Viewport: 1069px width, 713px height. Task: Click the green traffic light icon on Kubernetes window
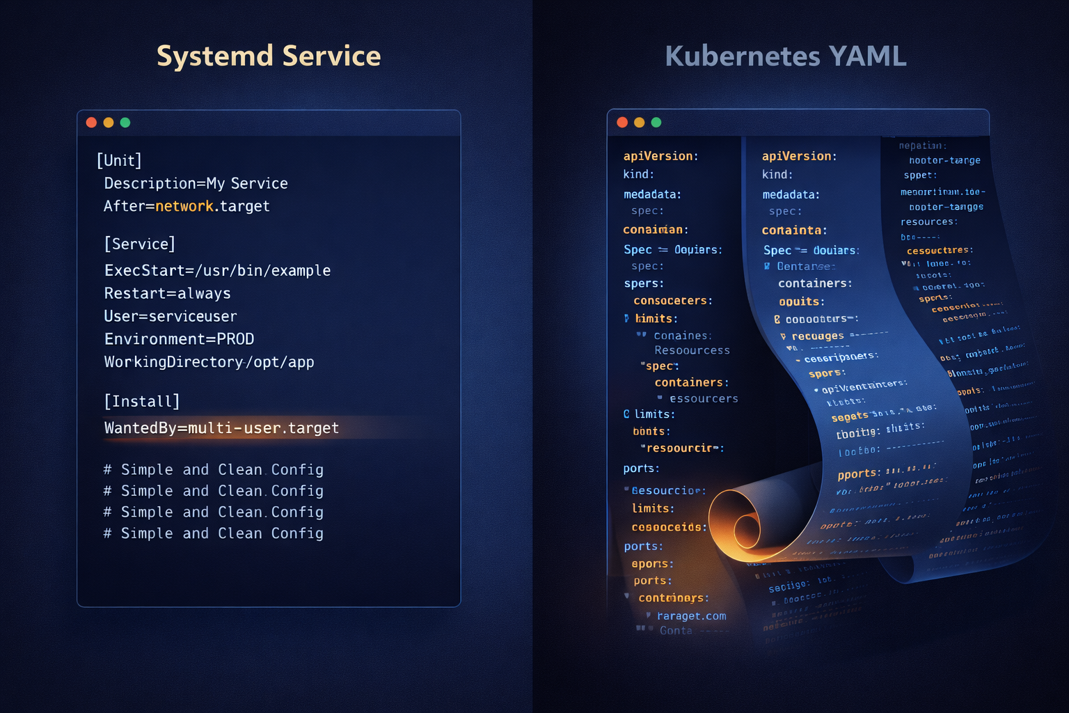coord(656,121)
